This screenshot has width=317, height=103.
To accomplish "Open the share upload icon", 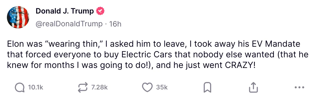I will click(x=253, y=88).
